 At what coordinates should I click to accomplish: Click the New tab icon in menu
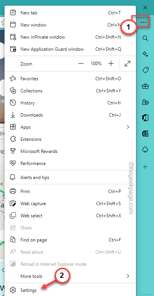click(13, 13)
